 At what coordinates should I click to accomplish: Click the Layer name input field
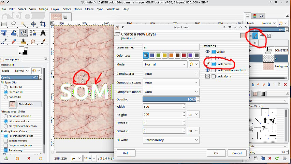pos(171,47)
